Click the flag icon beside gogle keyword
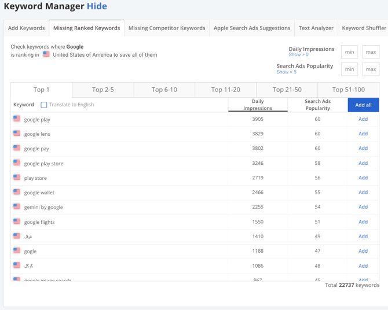 pos(17,250)
